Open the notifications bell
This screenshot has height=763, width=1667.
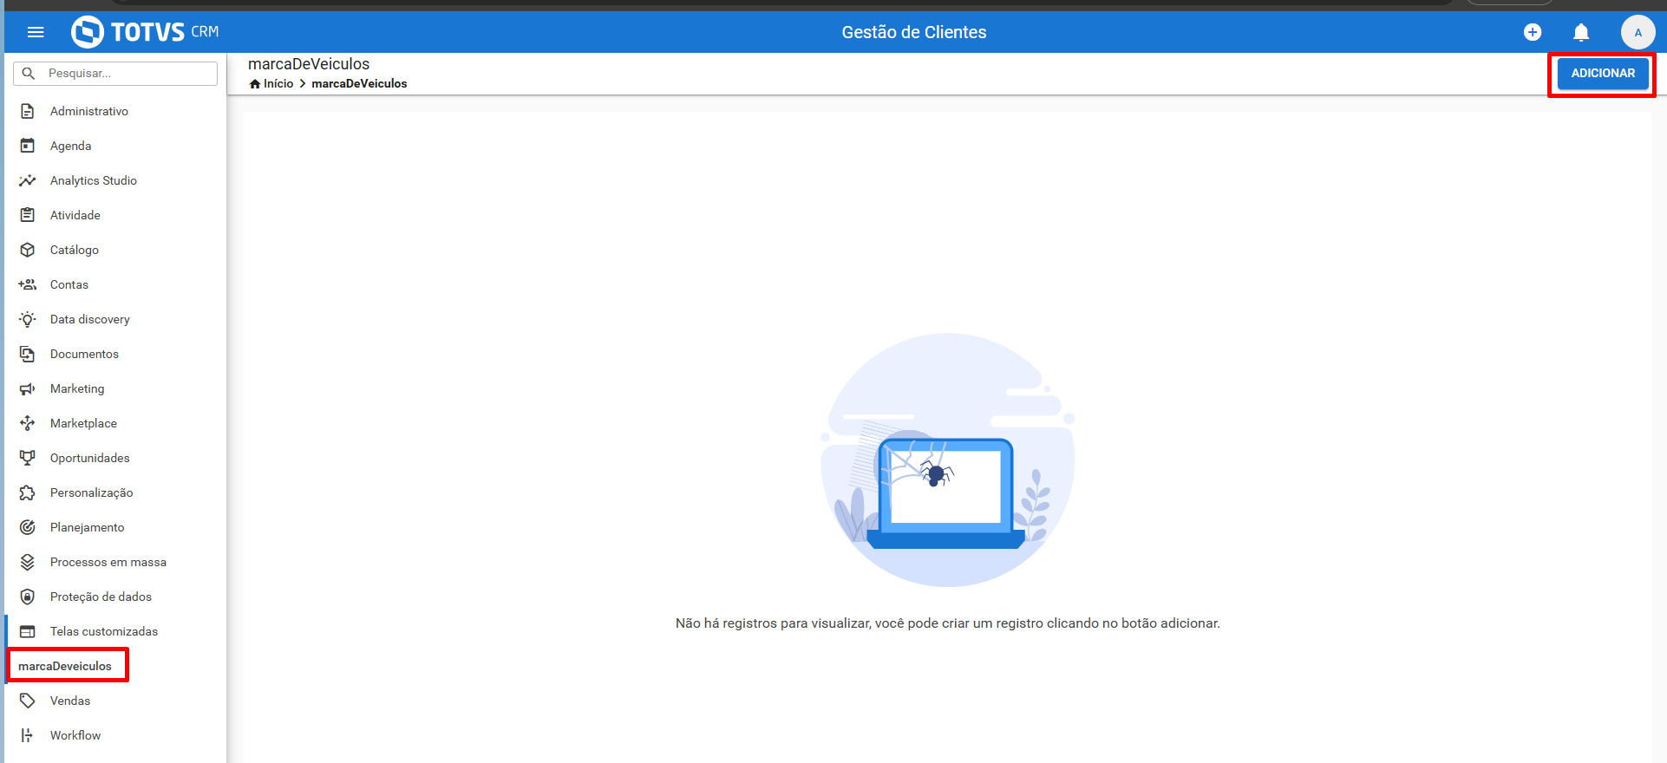[x=1581, y=32]
